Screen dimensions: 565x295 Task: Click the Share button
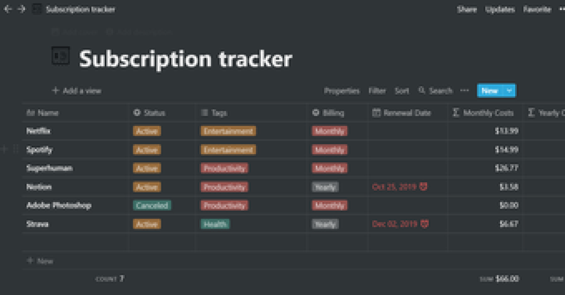click(466, 9)
